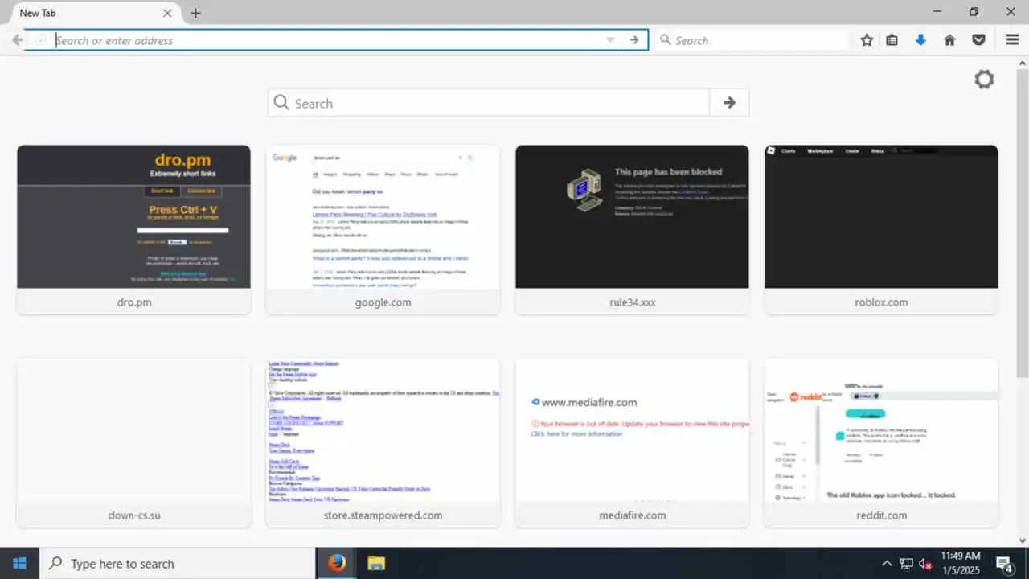The image size is (1029, 579).
Task: Click the down-cs.su tile label
Action: (133, 515)
